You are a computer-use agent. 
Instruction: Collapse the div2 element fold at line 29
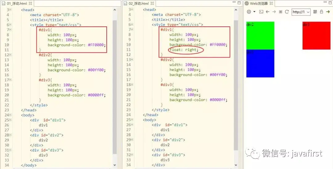[132, 140]
